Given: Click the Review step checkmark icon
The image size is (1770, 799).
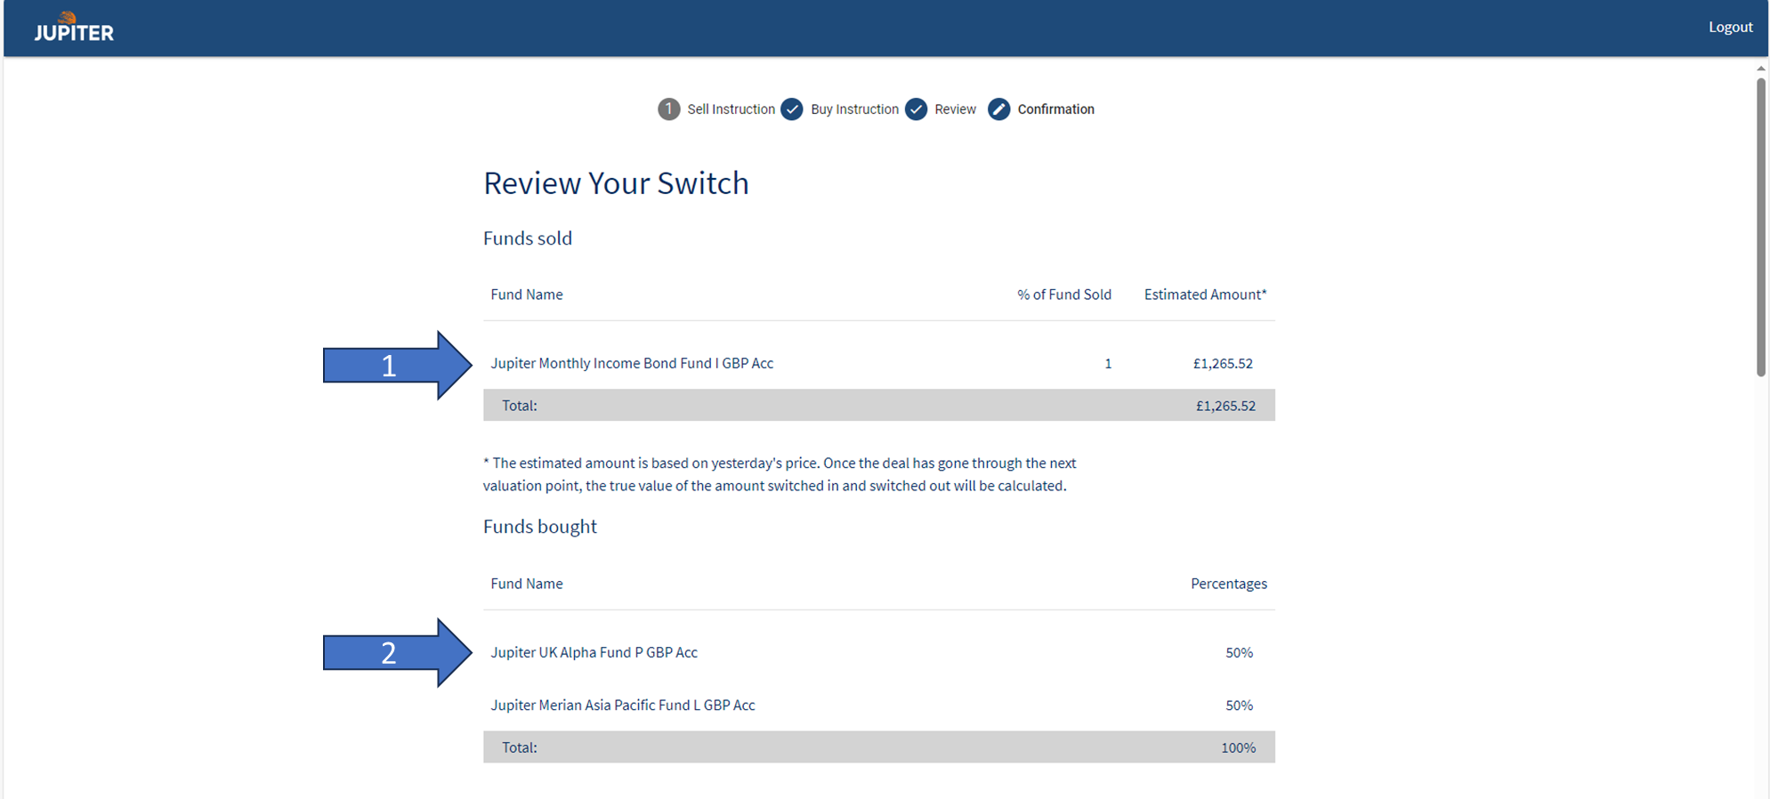Looking at the screenshot, I should [916, 109].
